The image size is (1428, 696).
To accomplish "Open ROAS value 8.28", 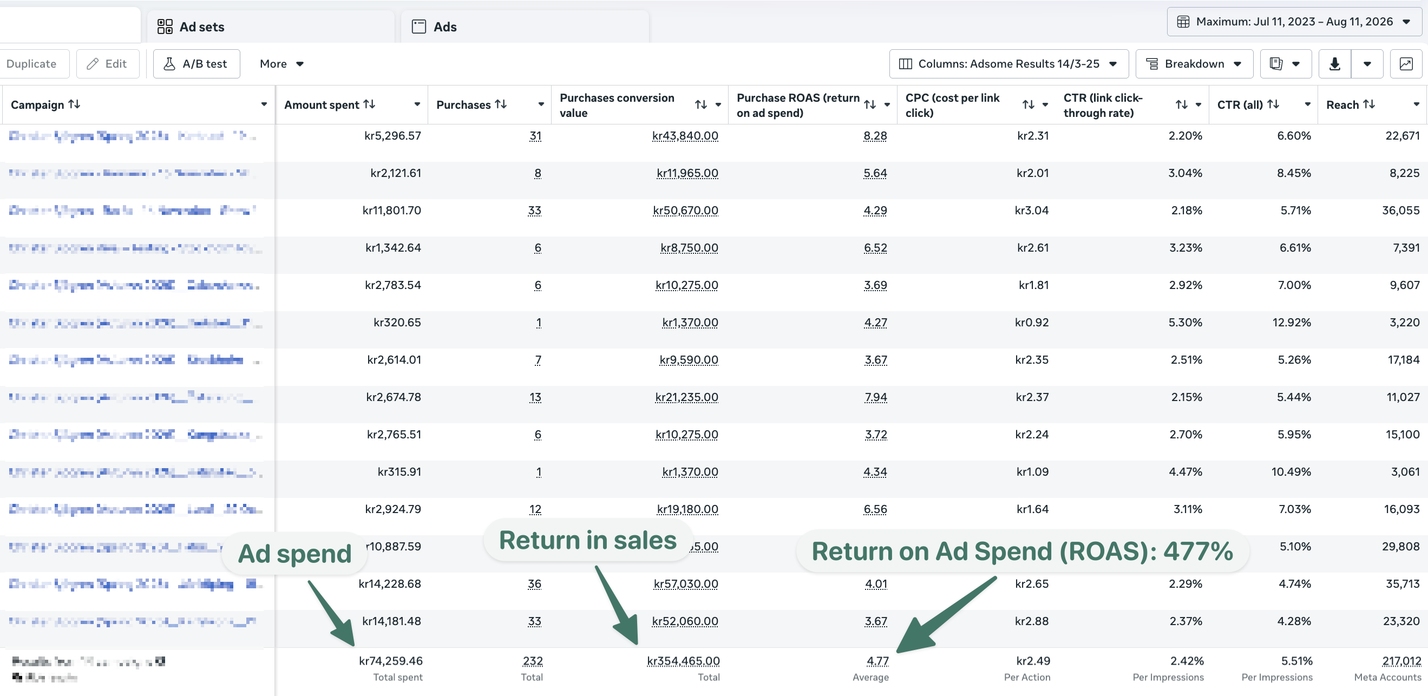I will pos(875,136).
